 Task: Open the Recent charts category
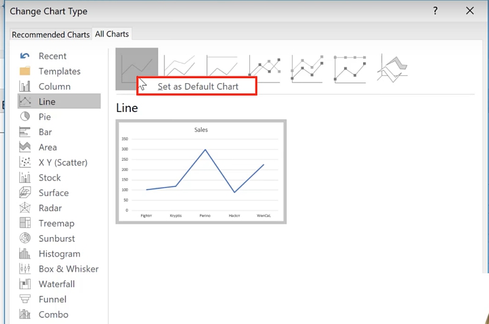click(53, 56)
